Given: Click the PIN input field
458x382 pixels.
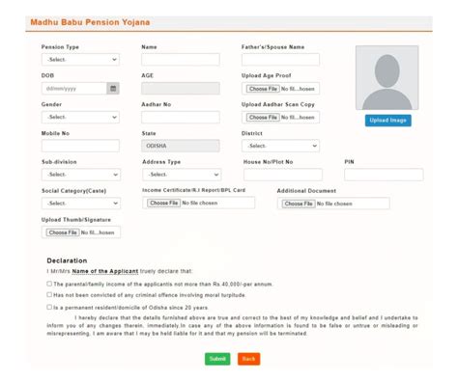Looking at the screenshot, I should (384, 175).
